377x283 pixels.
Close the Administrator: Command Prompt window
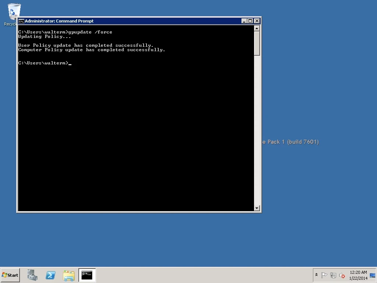pos(257,21)
